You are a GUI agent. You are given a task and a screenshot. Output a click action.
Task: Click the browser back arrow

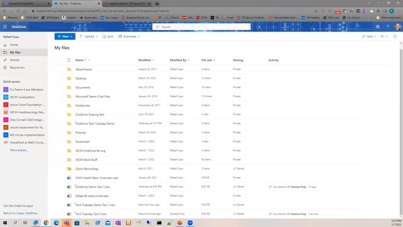pyautogui.click(x=4, y=11)
